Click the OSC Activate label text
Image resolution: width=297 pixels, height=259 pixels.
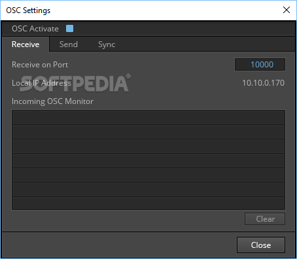point(35,29)
